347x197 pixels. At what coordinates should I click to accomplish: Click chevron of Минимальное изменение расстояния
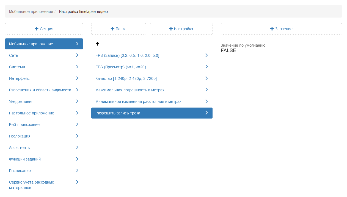(206, 101)
